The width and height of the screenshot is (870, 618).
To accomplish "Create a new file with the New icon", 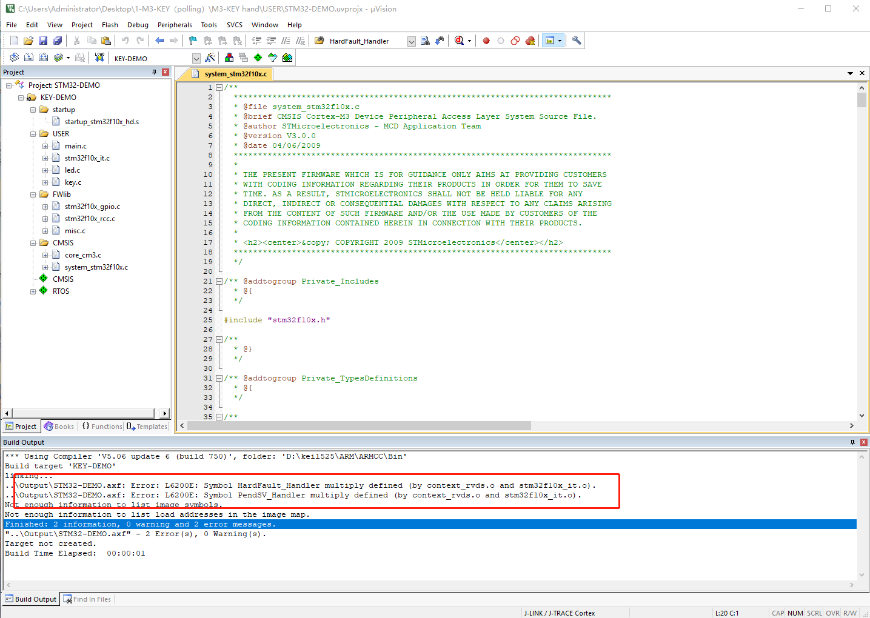I will (14, 41).
